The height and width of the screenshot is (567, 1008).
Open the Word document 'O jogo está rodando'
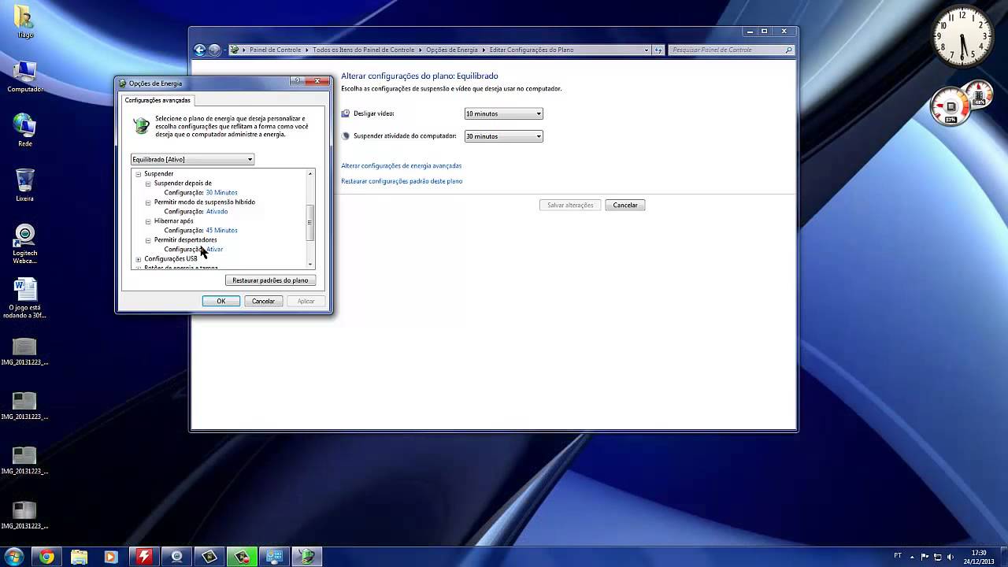(x=25, y=298)
